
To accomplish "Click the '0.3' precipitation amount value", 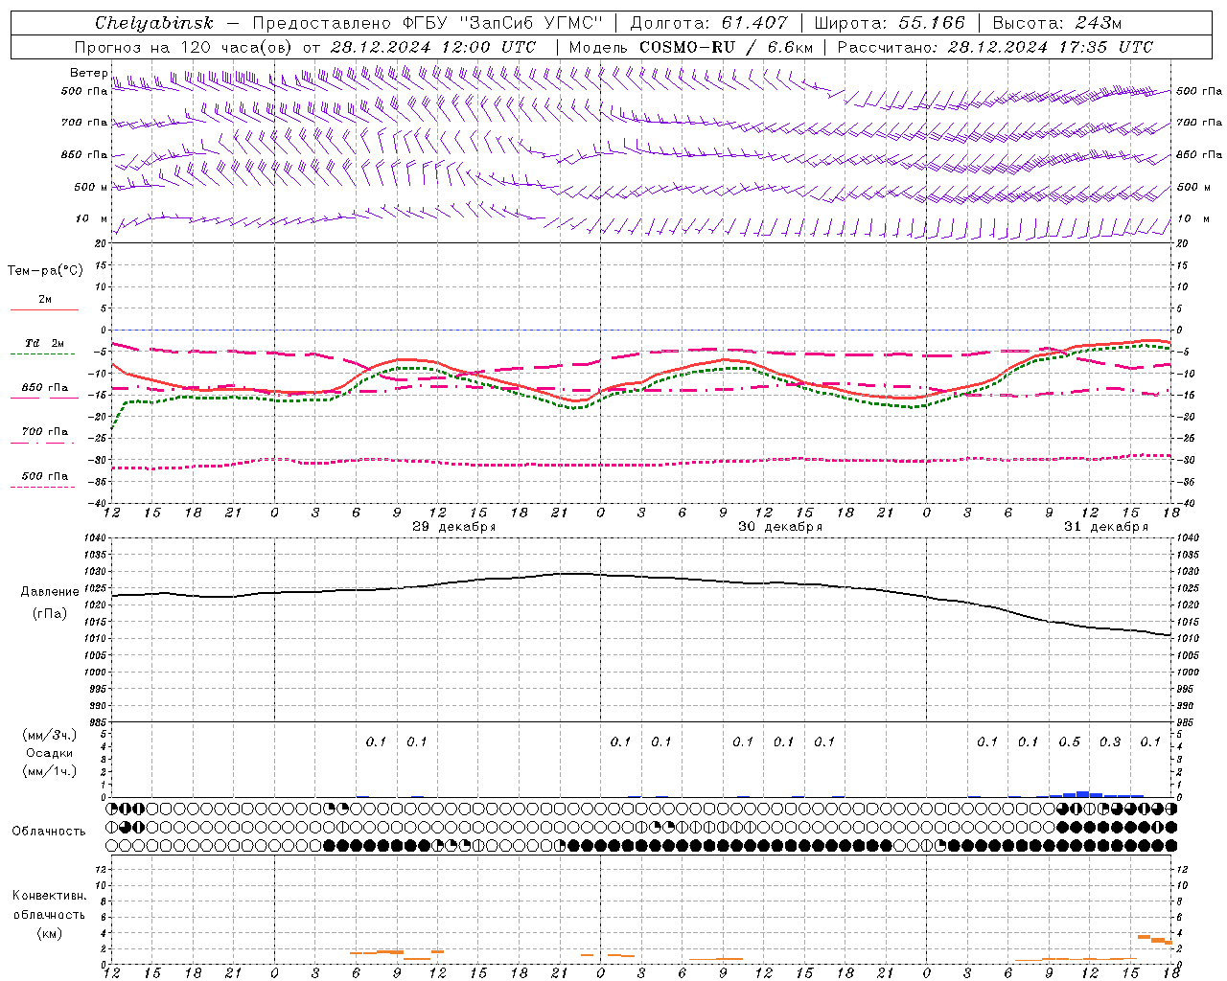I will pyautogui.click(x=1110, y=742).
